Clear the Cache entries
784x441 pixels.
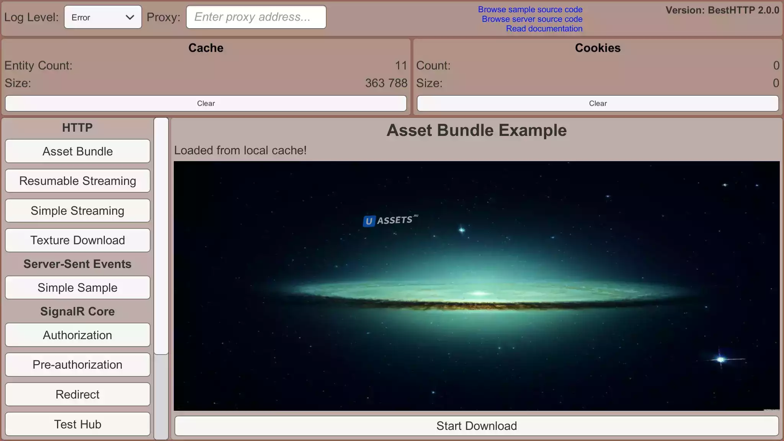206,103
